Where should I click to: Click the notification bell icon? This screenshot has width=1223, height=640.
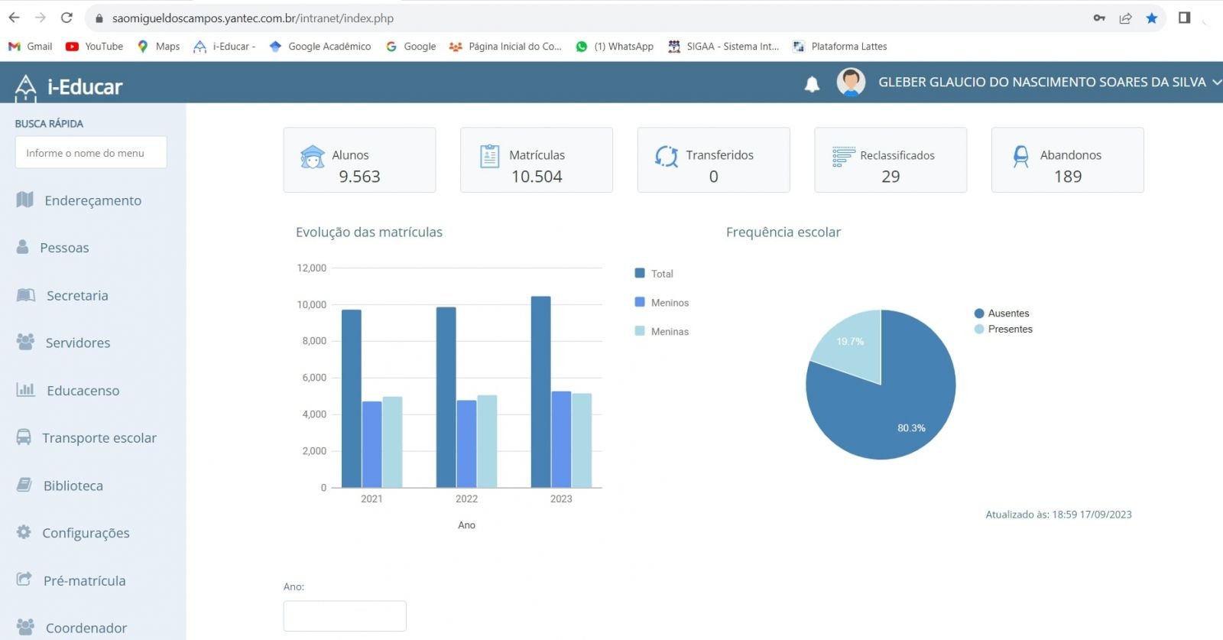(x=812, y=84)
